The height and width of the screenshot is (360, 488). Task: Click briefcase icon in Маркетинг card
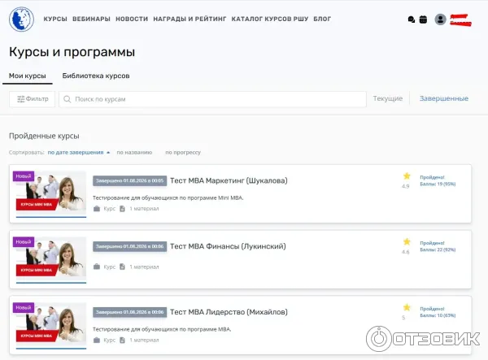coord(97,209)
